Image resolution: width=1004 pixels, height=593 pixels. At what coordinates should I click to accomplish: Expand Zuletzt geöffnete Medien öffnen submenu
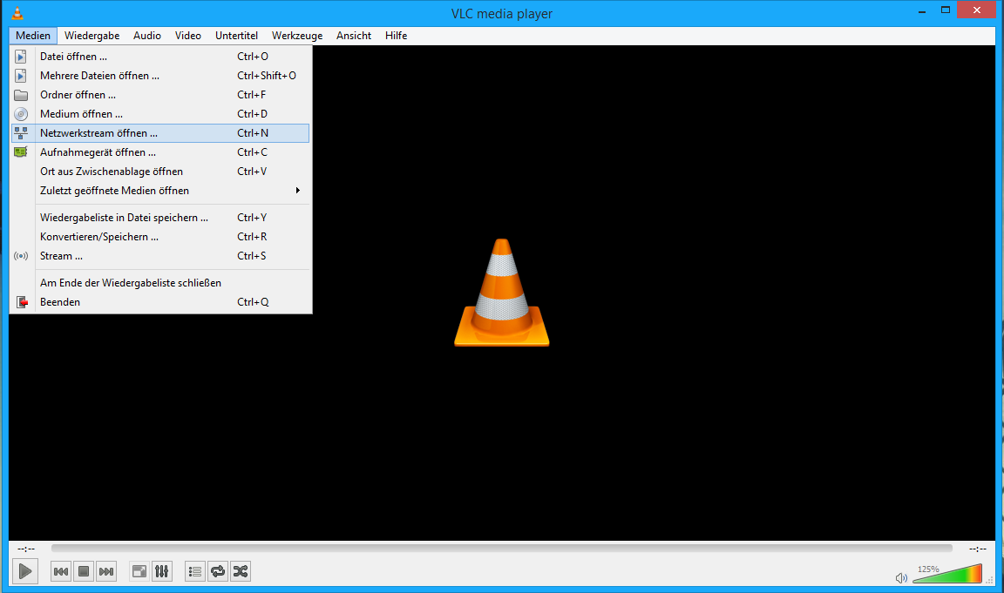160,191
